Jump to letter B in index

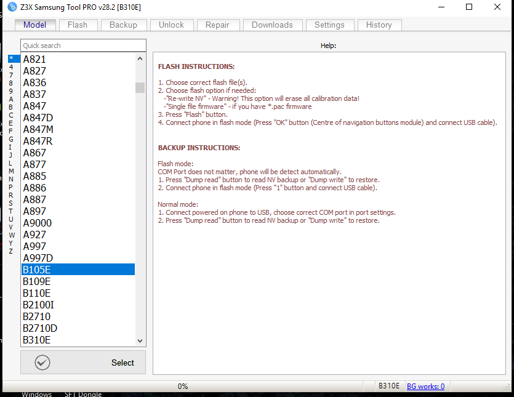[x=11, y=107]
